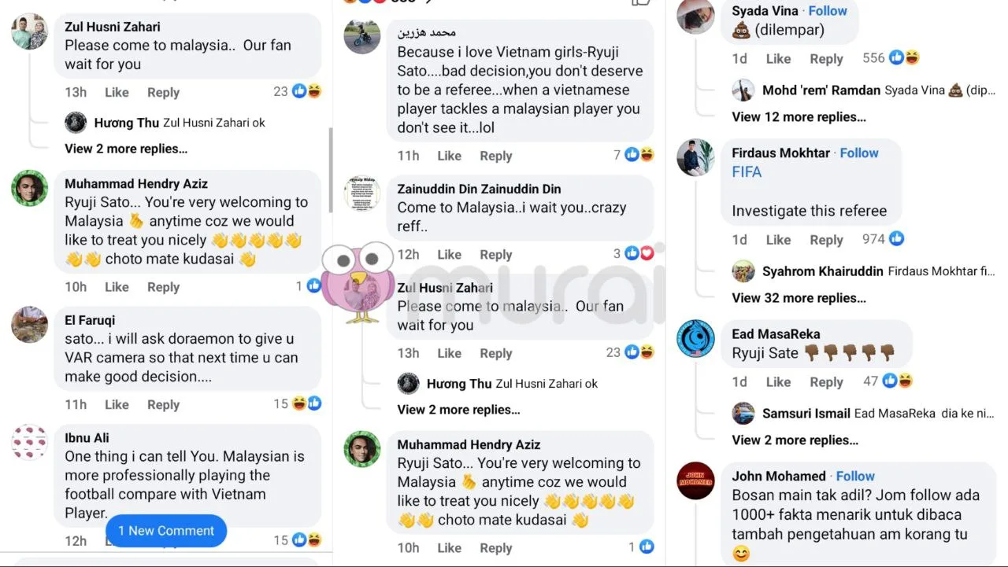The height and width of the screenshot is (567, 1008).
Task: Like Firdaus Mokhtar's comment
Action: [778, 240]
